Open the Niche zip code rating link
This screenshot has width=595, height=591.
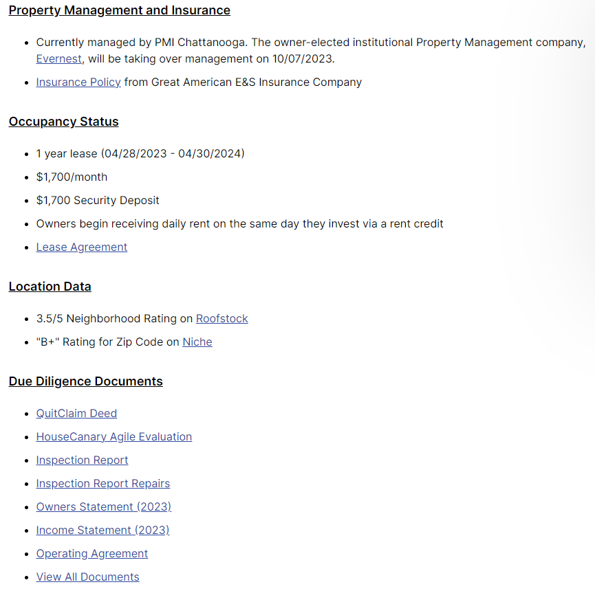point(197,342)
